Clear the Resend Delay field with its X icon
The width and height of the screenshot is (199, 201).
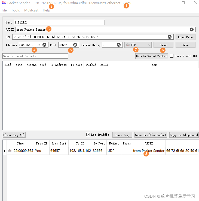119,45
